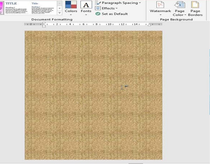Screen dimensions: 210x164
Task: Click the right indent marker on ruler
Action: click(x=149, y=25)
